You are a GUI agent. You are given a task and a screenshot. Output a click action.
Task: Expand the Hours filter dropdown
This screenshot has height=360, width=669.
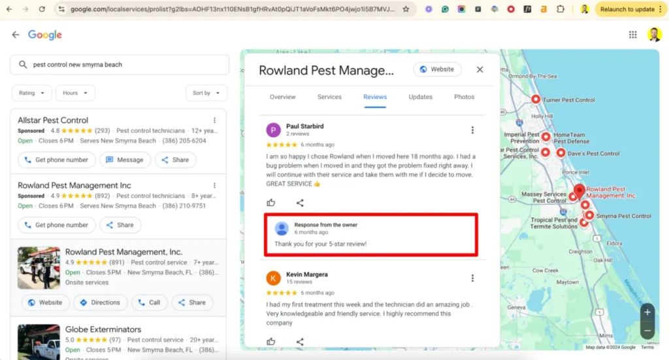click(x=75, y=93)
